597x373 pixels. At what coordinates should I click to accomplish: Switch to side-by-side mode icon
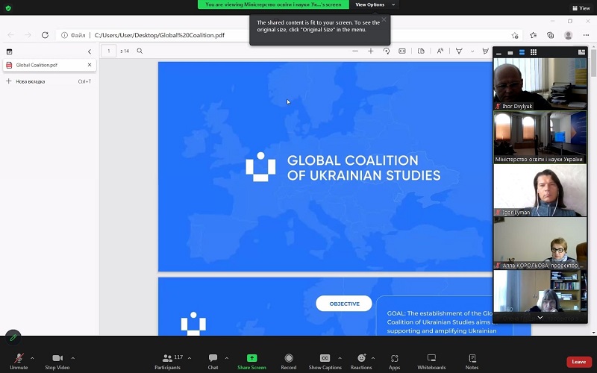pyautogui.click(x=581, y=52)
